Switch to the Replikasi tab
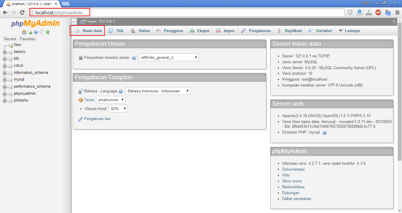Screen dimensions: 402x213 coord(290,31)
